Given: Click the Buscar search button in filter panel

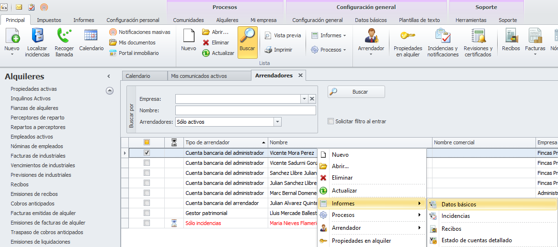Looking at the screenshot, I should [x=356, y=92].
